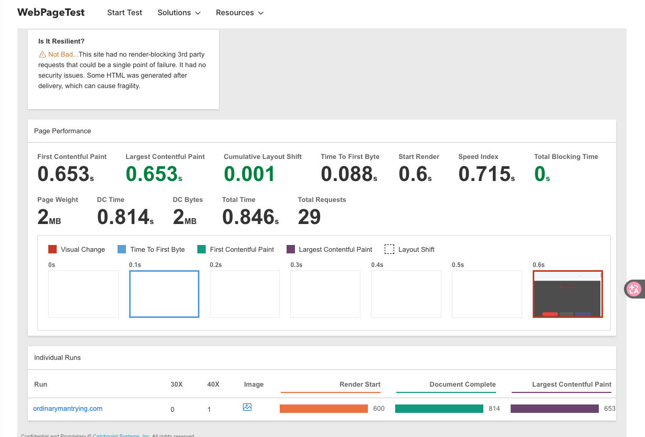Click the Not Bad warning icon
645x437 pixels.
[42, 55]
